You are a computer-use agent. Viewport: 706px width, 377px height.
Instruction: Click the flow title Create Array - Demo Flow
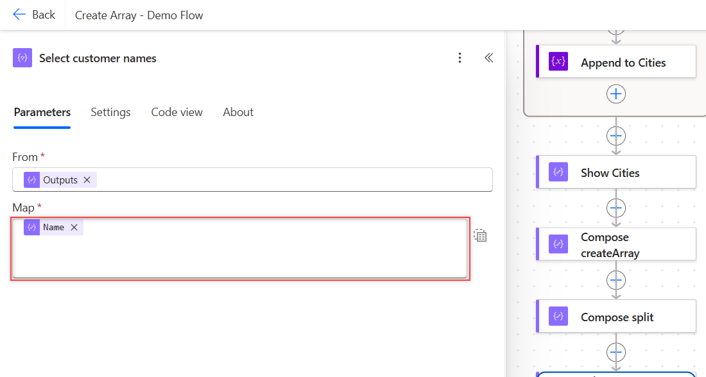[139, 15]
